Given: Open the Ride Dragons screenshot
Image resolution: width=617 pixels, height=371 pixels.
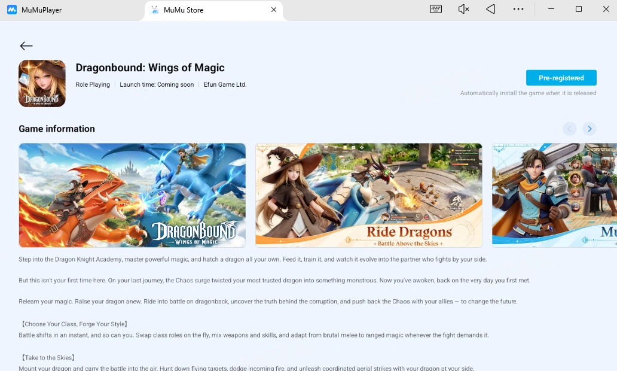Looking at the screenshot, I should (x=369, y=195).
